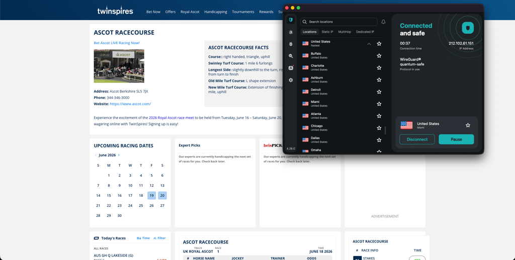Select June 19 in calendar
The height and width of the screenshot is (260, 515).
[151, 195]
